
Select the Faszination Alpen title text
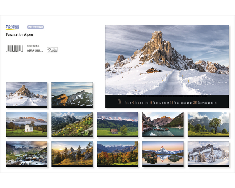click(x=20, y=35)
